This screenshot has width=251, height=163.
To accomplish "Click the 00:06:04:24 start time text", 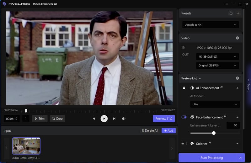I will pos(11,110).
